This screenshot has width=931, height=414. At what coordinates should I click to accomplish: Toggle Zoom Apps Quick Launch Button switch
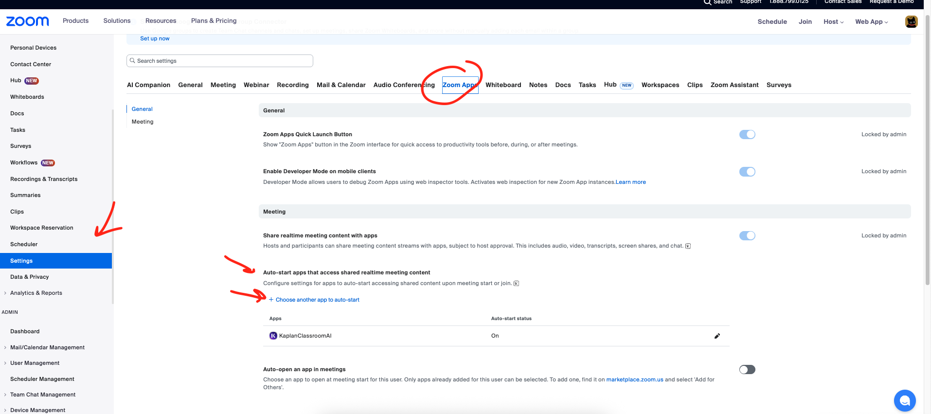point(747,135)
